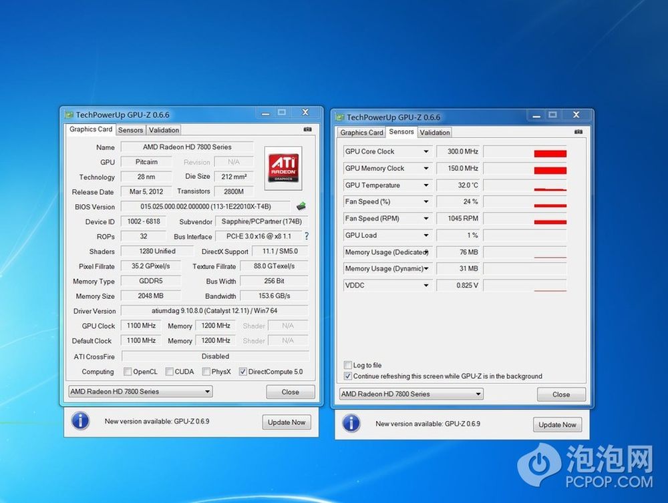
Task: Uncheck the DirectCompute 5.0 checkbox
Action: [243, 372]
